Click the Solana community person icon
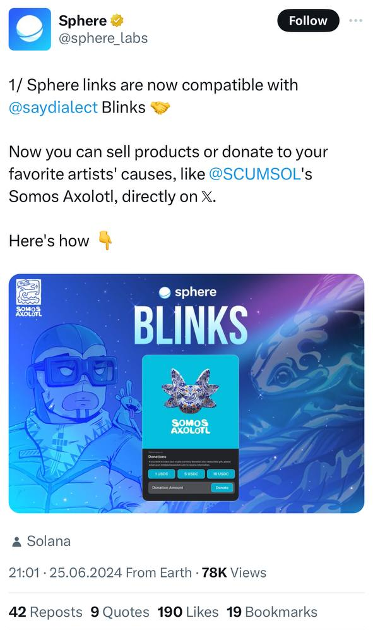Viewport: 373px width, 630px height. pos(16,542)
